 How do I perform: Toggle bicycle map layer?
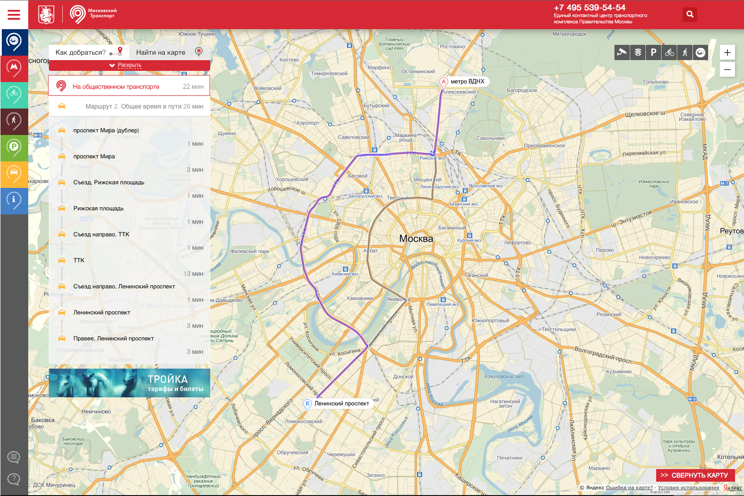669,52
